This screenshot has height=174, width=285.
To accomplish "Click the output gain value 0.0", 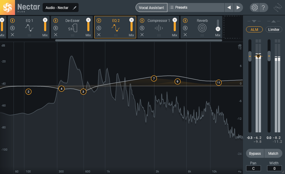I will pos(269,138).
